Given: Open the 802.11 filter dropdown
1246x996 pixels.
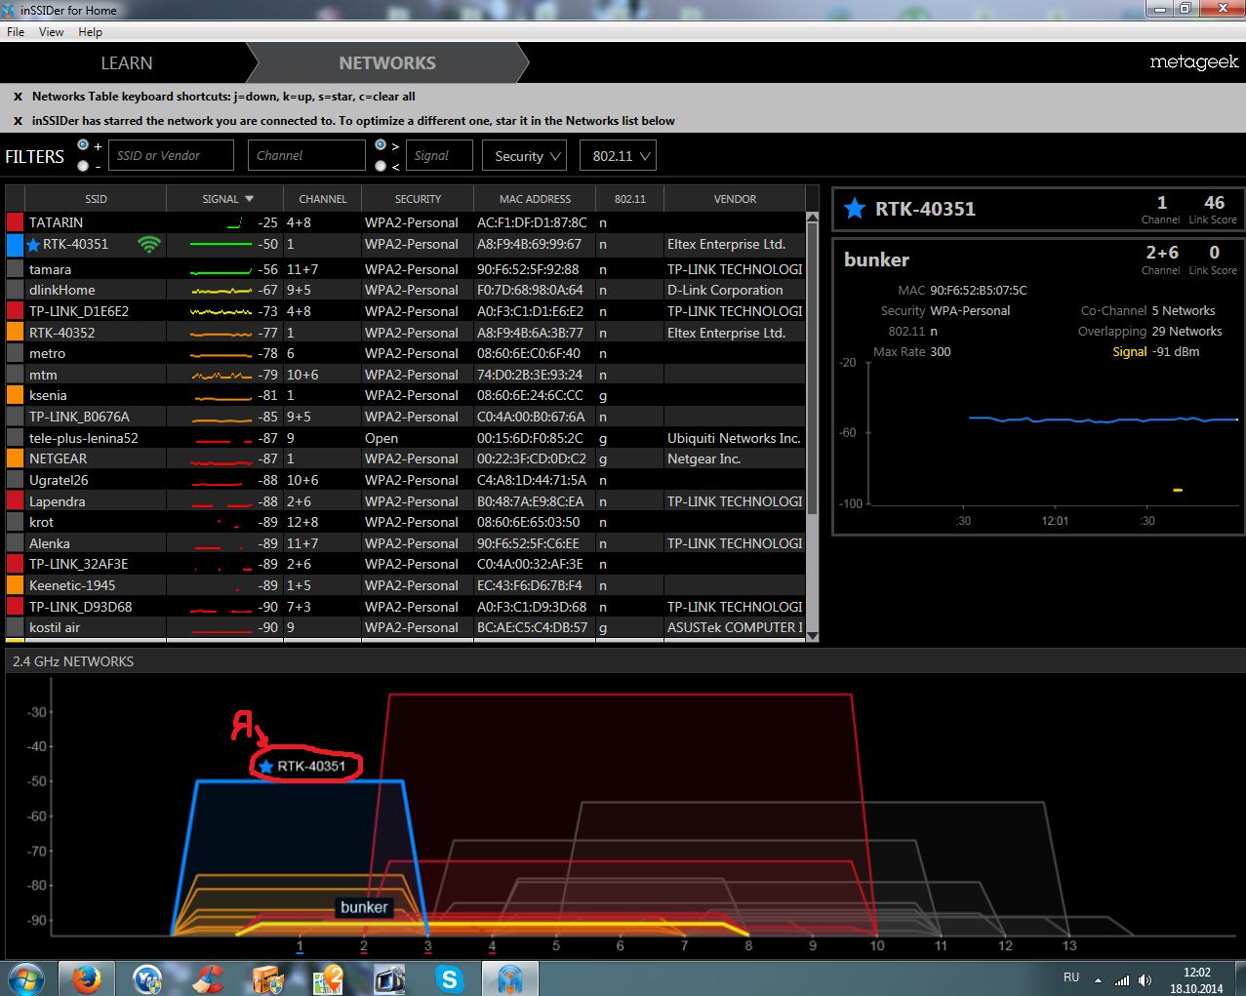Looking at the screenshot, I should [618, 156].
